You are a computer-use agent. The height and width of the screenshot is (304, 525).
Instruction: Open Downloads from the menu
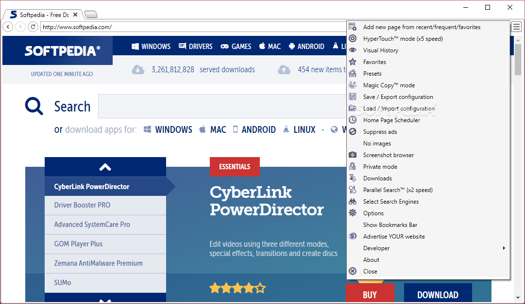(428, 178)
